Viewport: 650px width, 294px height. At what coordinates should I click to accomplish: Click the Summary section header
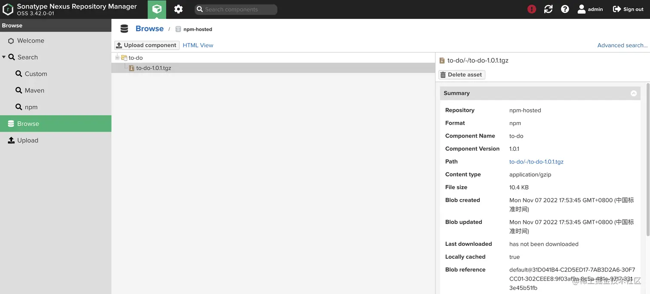point(540,93)
